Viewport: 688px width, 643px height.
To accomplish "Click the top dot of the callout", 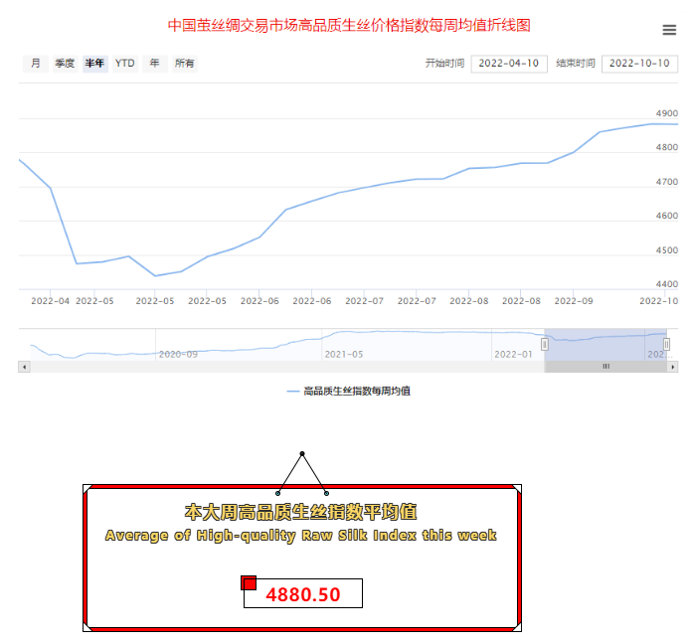I will pos(302,454).
